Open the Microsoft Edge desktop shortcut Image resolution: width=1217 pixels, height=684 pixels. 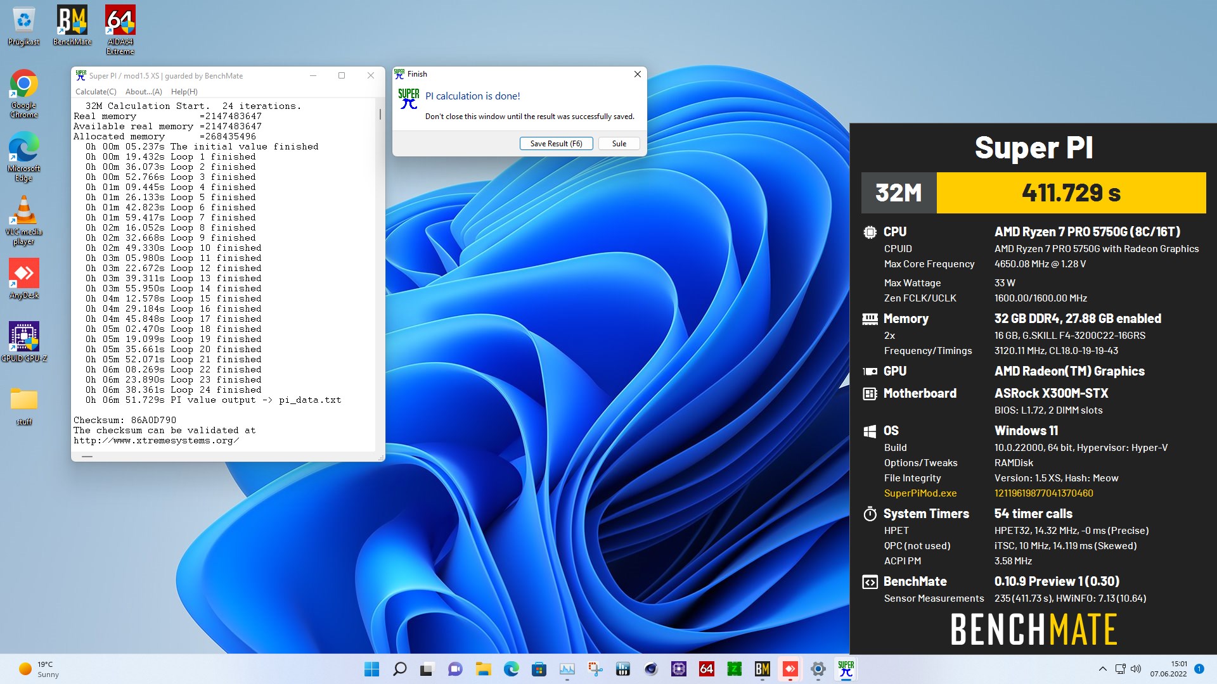[23, 157]
